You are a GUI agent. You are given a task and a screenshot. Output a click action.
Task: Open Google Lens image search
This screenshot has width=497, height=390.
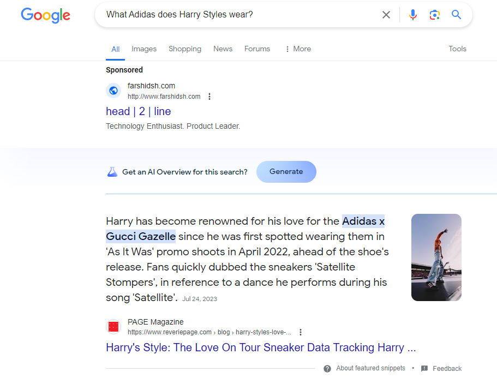pos(435,15)
